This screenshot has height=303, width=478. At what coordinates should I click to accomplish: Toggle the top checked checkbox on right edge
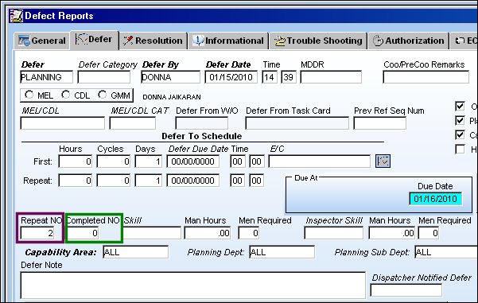tap(460, 106)
